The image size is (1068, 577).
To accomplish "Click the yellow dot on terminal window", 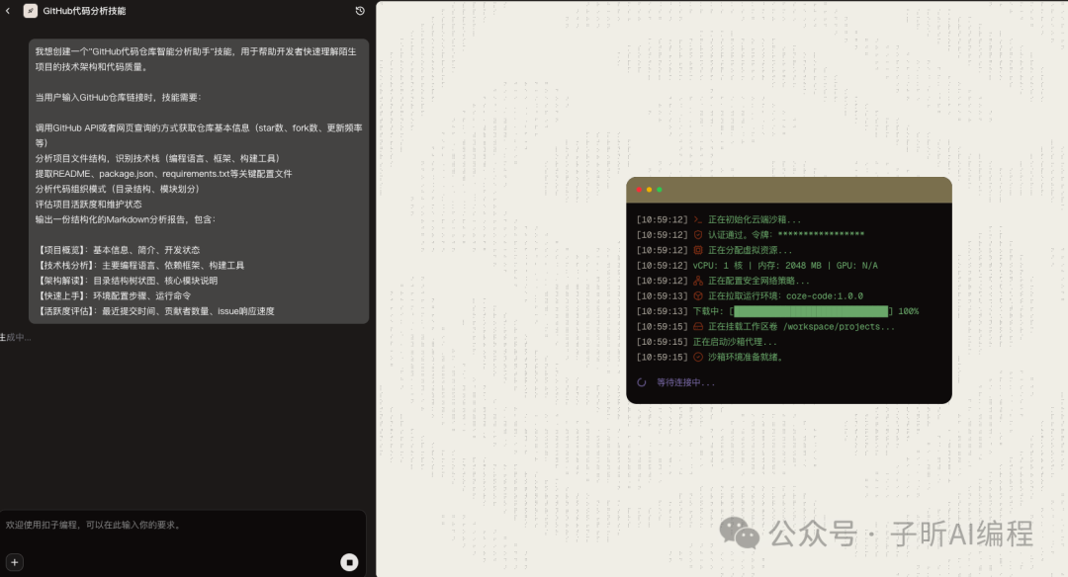I will tap(649, 190).
